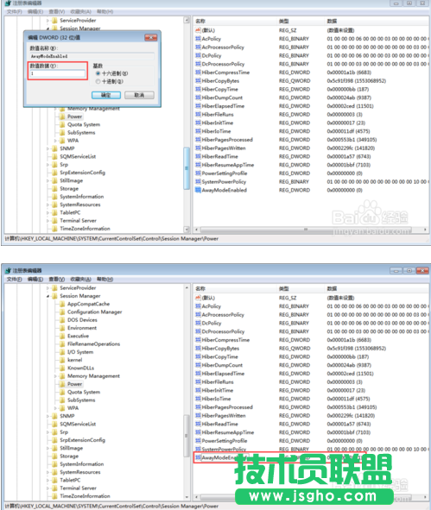Click AcProcessorPolicy value icon in upper window
This screenshot has height=510, width=431.
[x=198, y=47]
